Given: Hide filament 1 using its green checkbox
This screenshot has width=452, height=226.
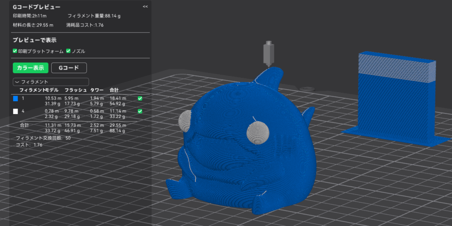Looking at the screenshot, I should tap(140, 99).
